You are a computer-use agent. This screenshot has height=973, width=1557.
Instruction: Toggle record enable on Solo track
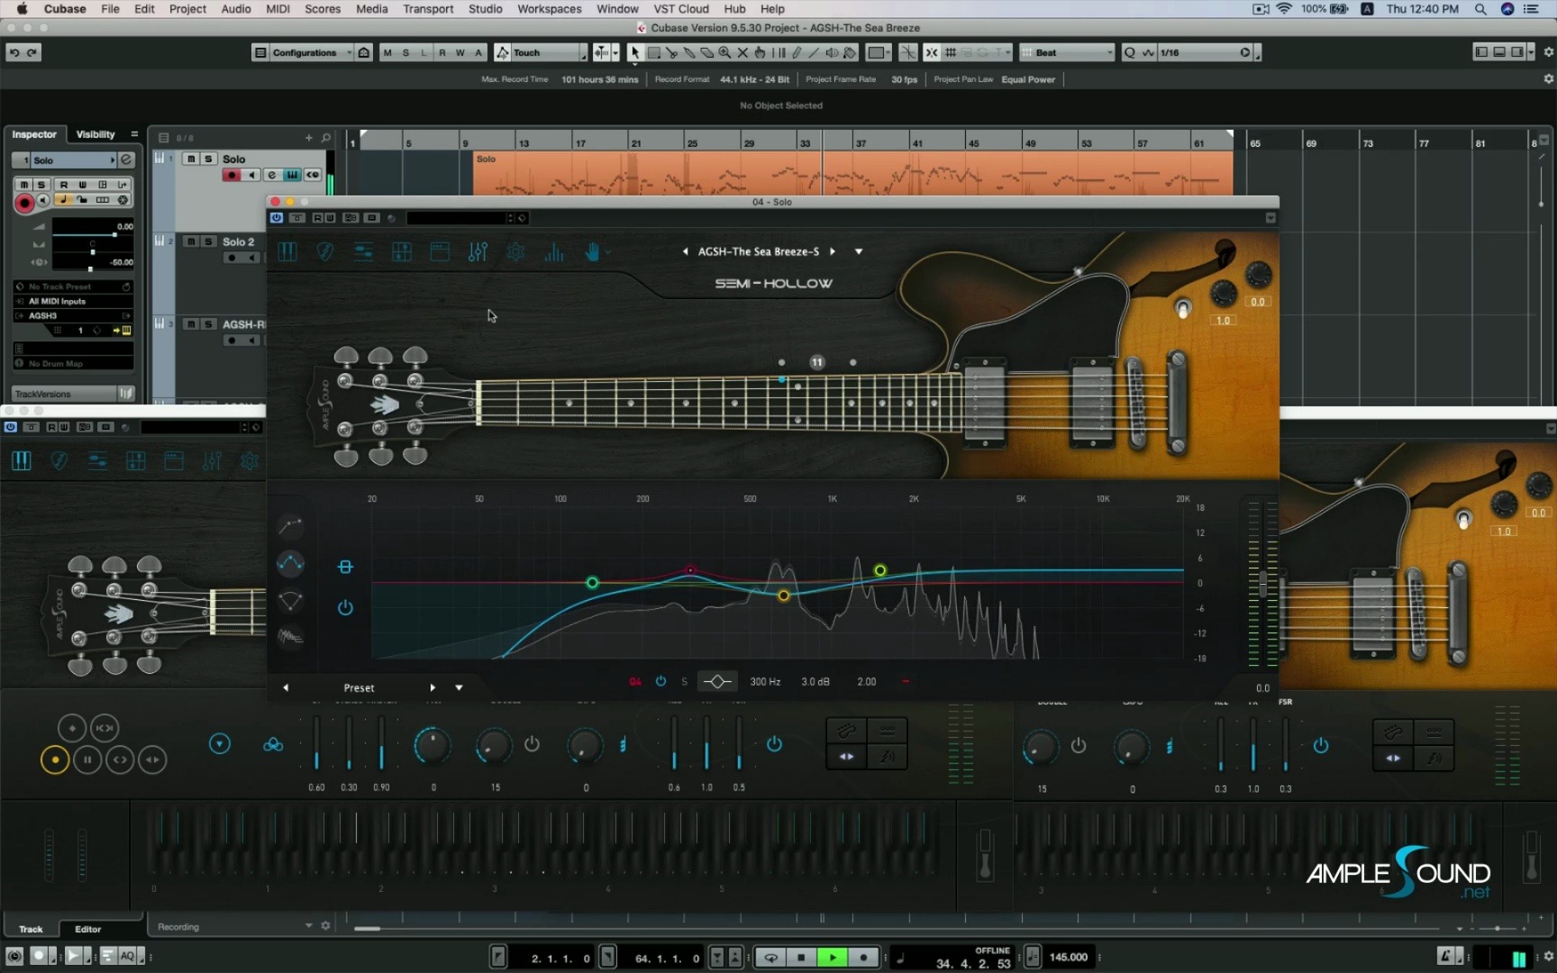tap(232, 175)
